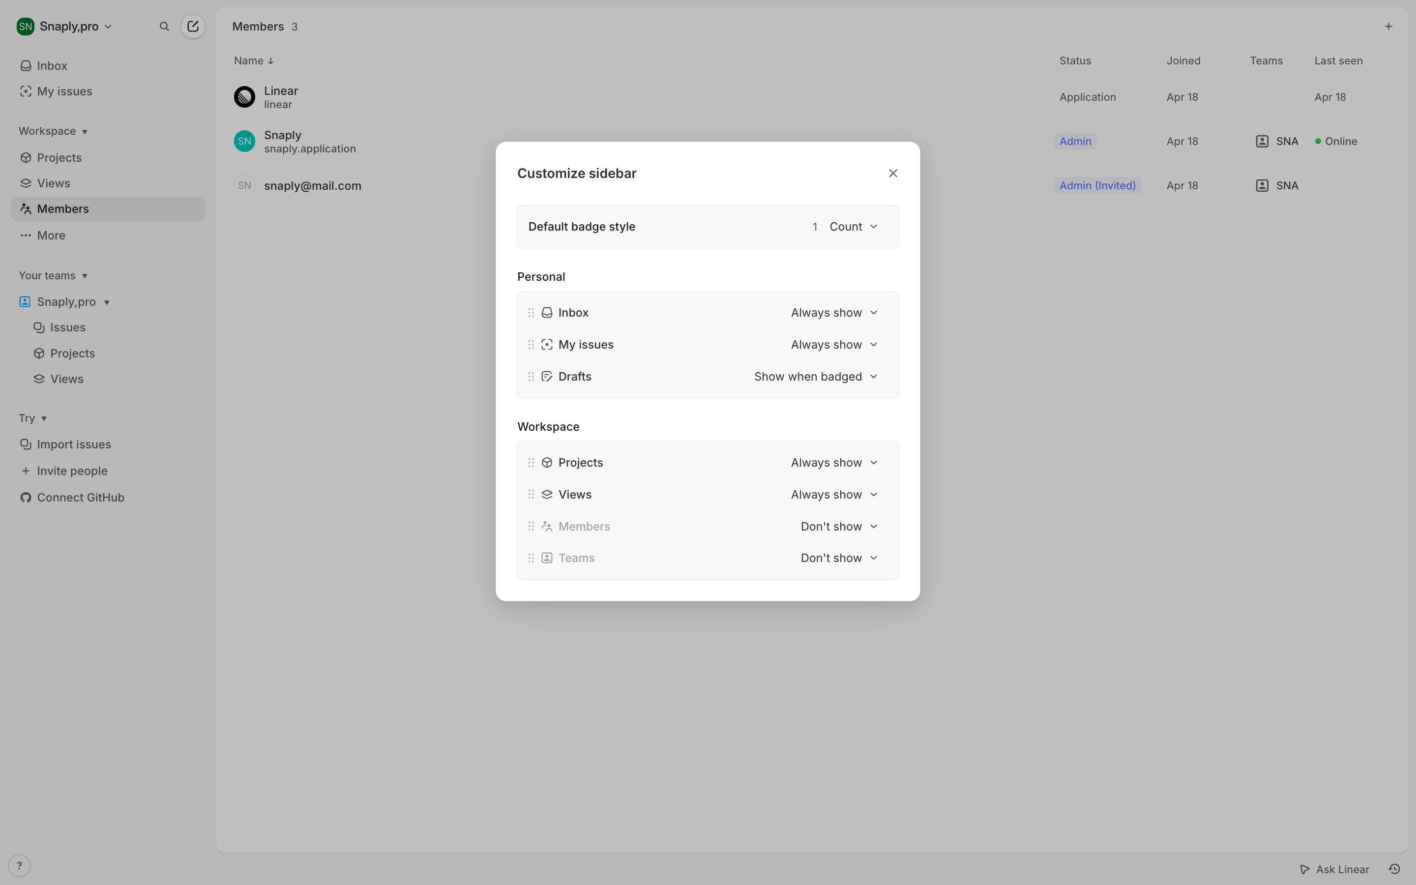This screenshot has height=885, width=1416.
Task: Click the My issues row drag handle
Action: tap(531, 345)
